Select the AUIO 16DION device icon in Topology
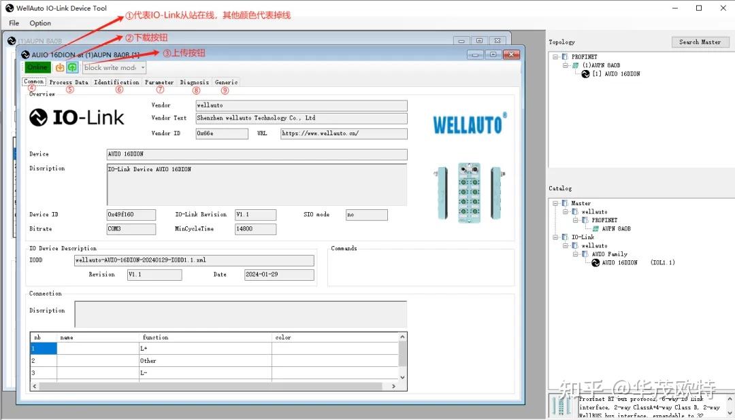The width and height of the screenshot is (735, 420). point(584,74)
